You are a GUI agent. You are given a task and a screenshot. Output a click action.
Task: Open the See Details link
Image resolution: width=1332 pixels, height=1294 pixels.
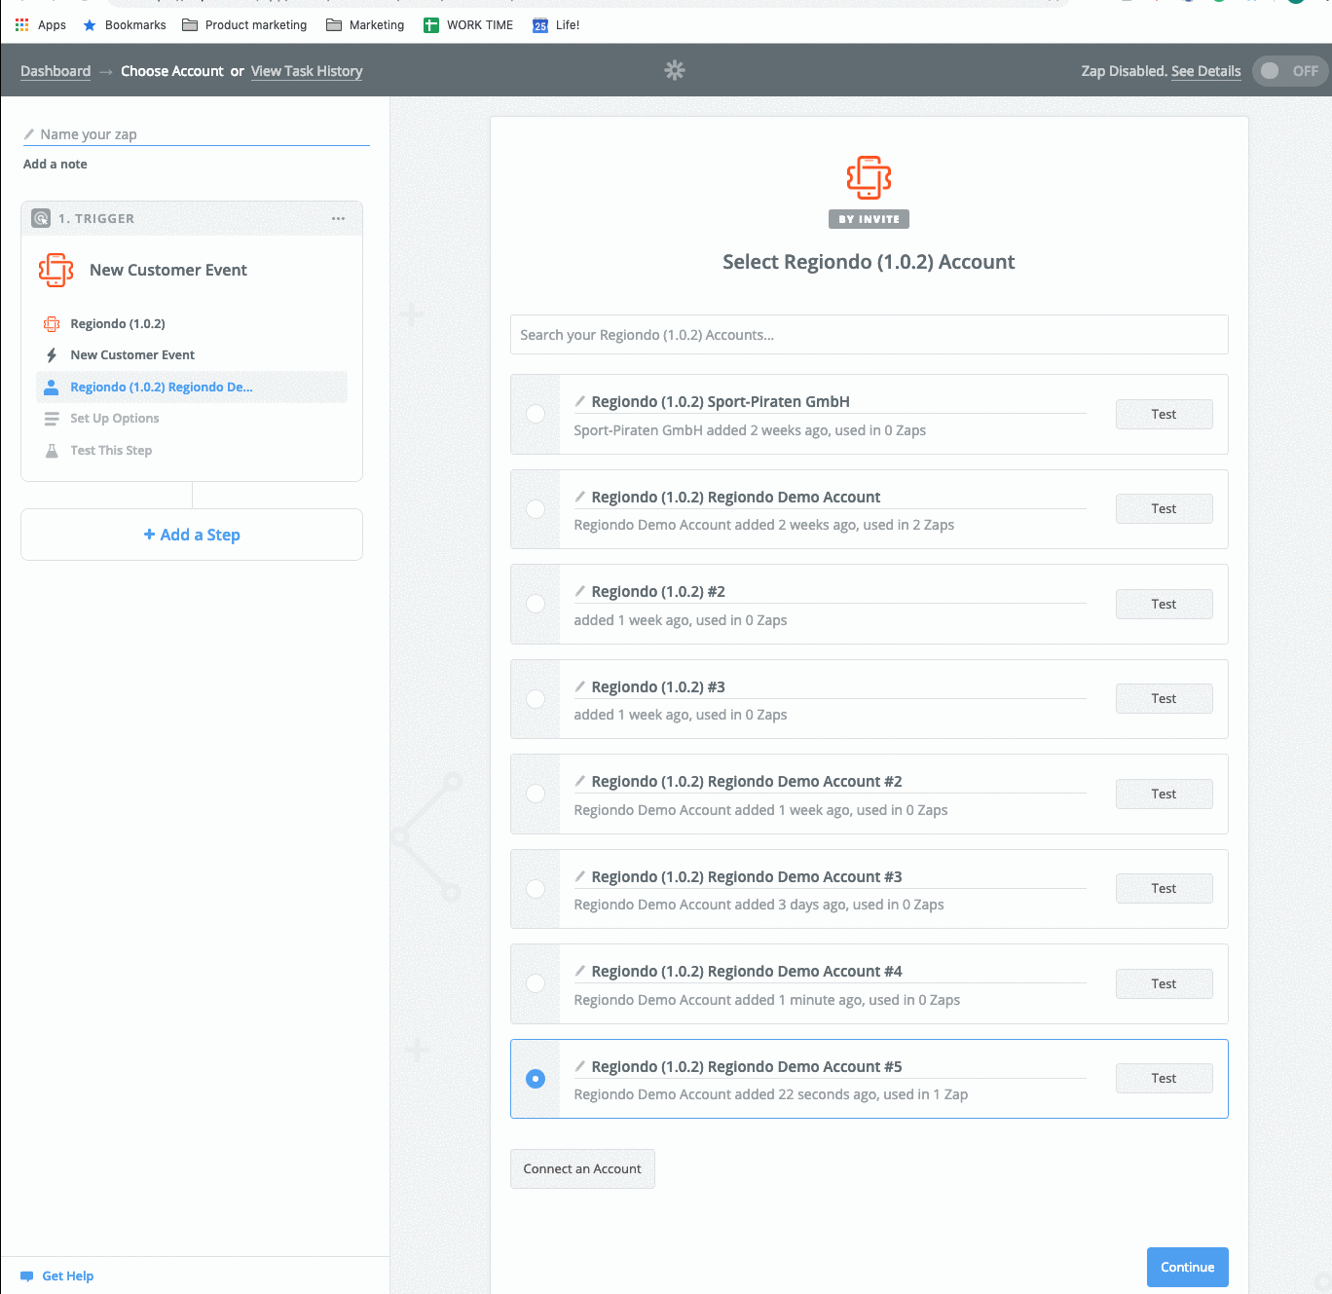(1206, 71)
